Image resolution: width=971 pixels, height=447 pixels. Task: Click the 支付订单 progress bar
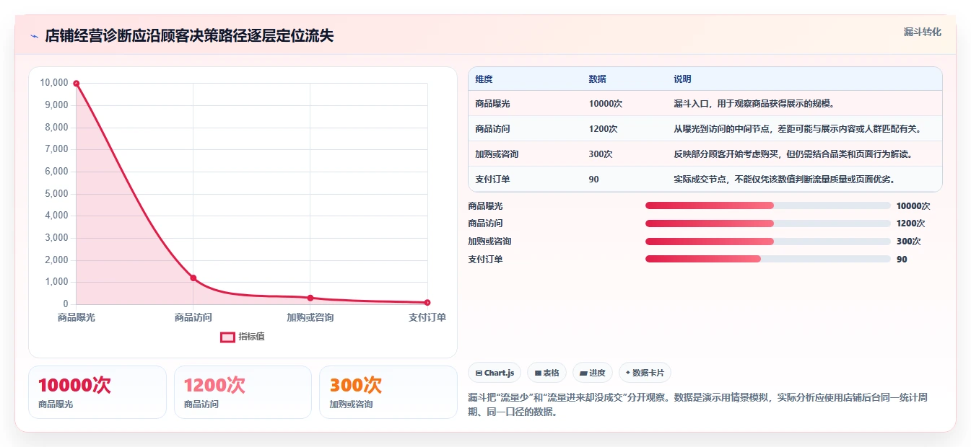pyautogui.click(x=767, y=259)
